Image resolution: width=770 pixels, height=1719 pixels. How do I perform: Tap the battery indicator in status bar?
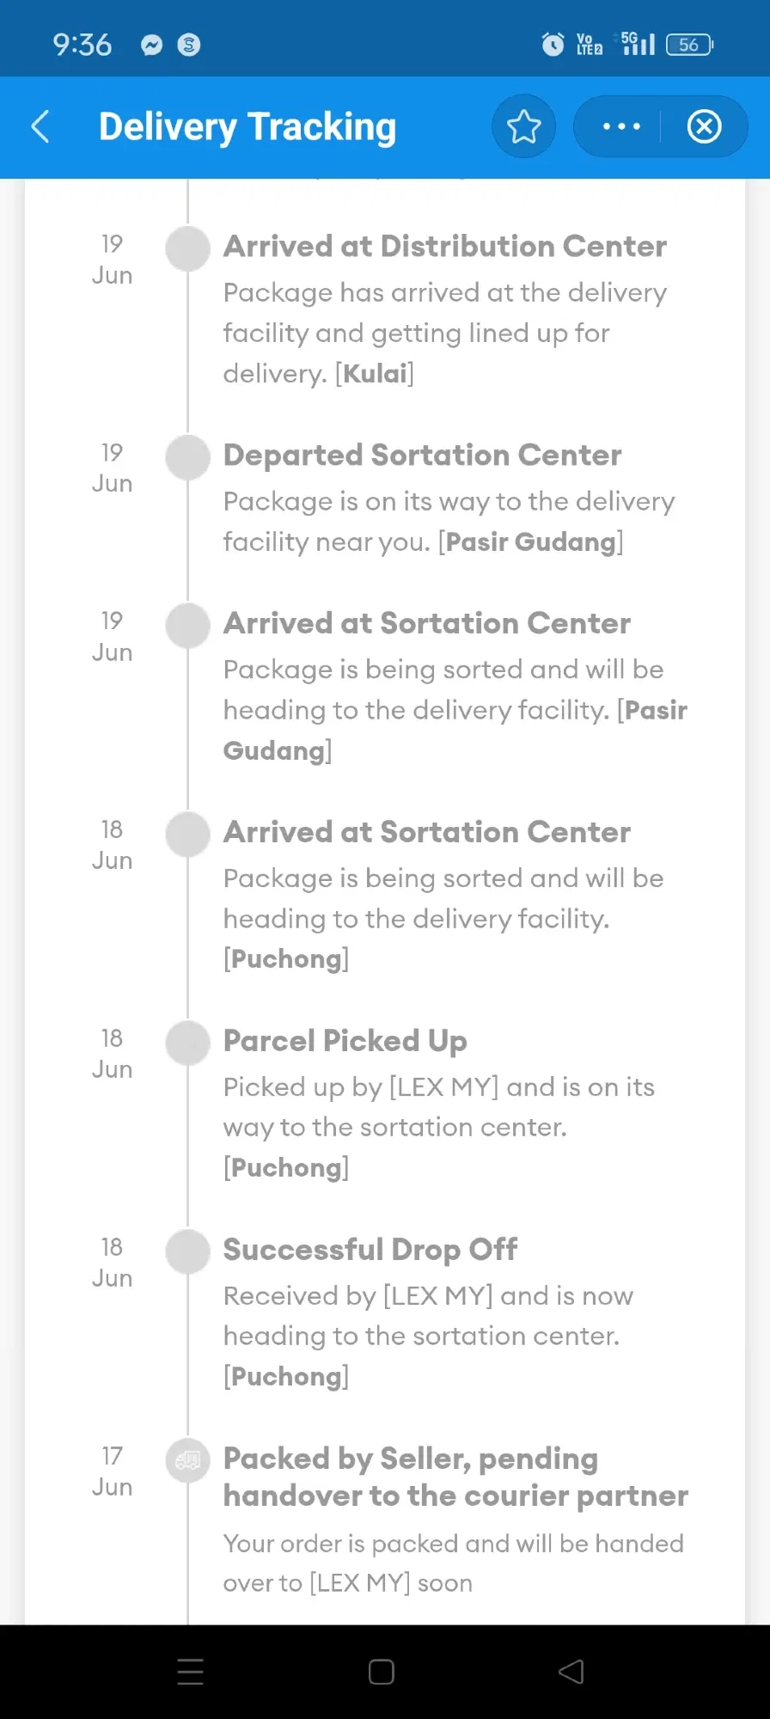[690, 45]
